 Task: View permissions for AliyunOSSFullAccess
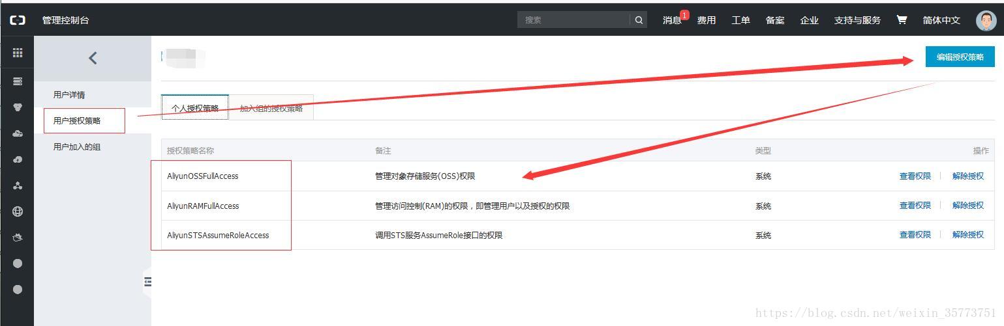coord(915,176)
